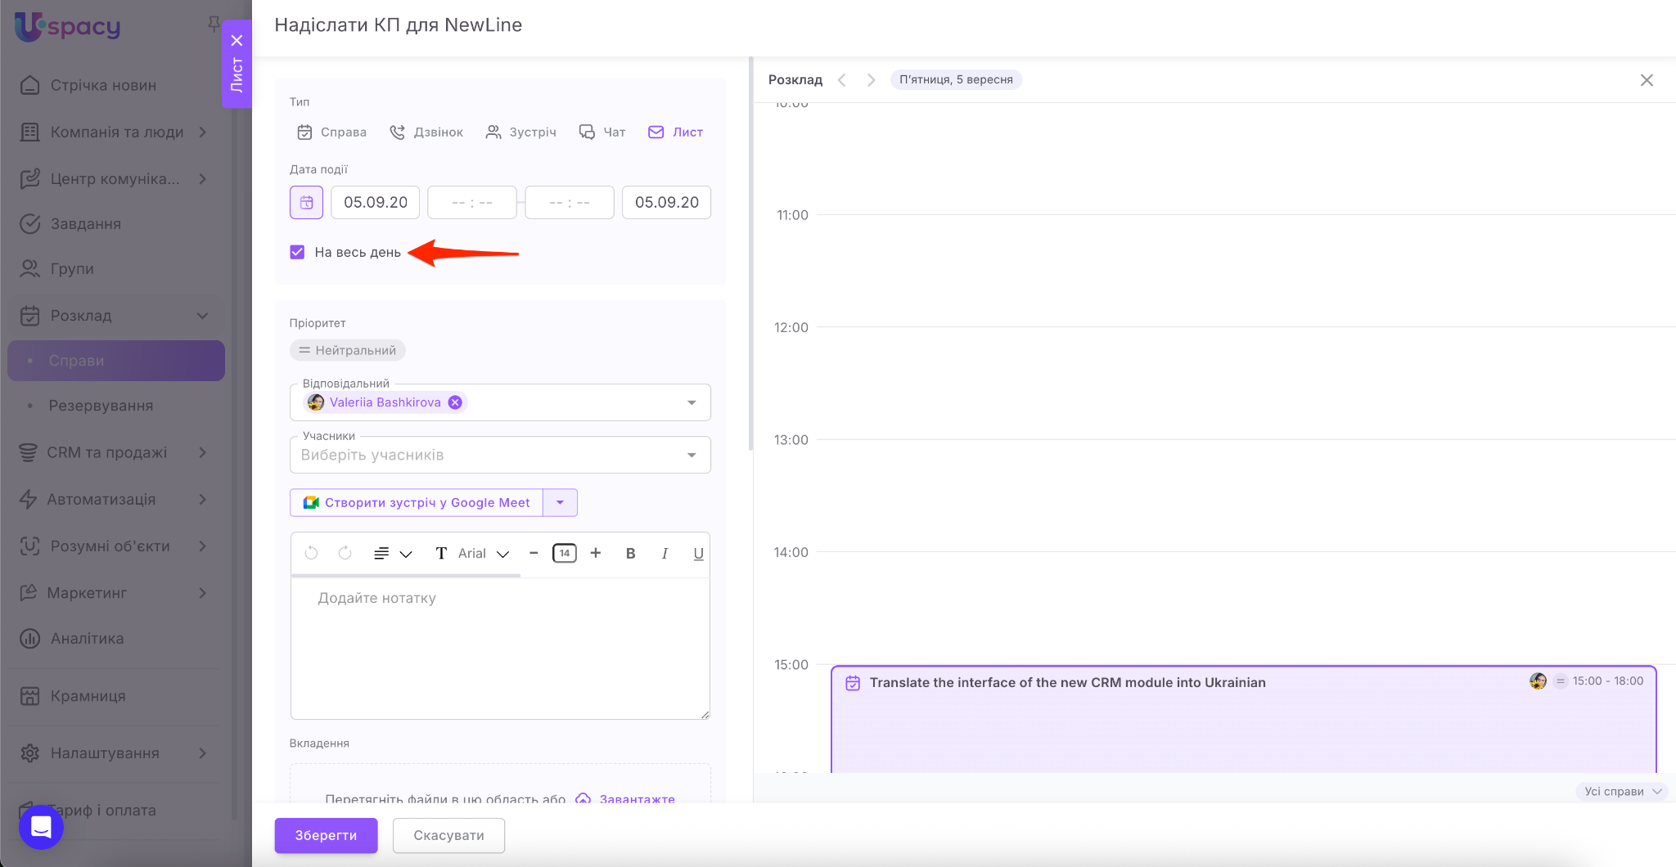Remove Valeriia Bashkirova from responsible field
The height and width of the screenshot is (867, 1676).
[x=455, y=402]
